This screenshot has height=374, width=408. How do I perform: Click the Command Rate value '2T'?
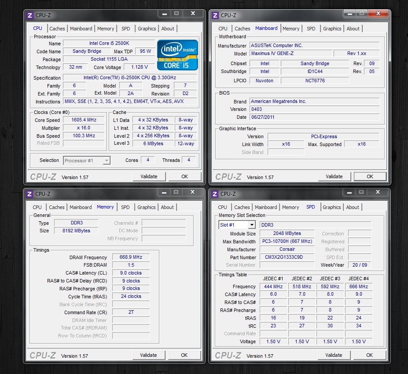click(131, 312)
